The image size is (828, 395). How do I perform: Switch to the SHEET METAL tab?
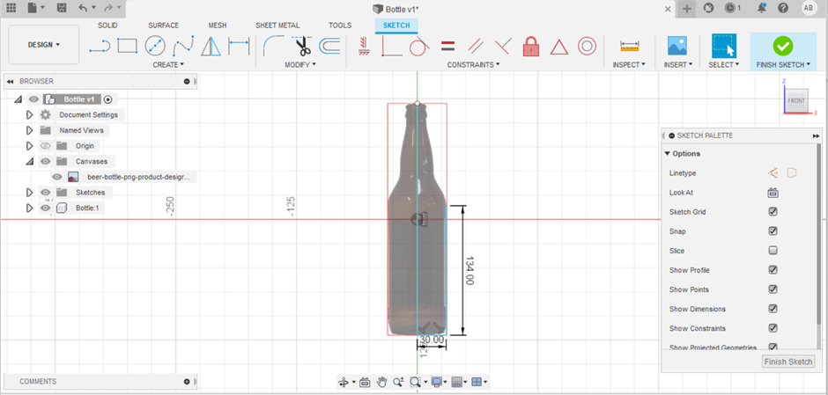pos(277,26)
